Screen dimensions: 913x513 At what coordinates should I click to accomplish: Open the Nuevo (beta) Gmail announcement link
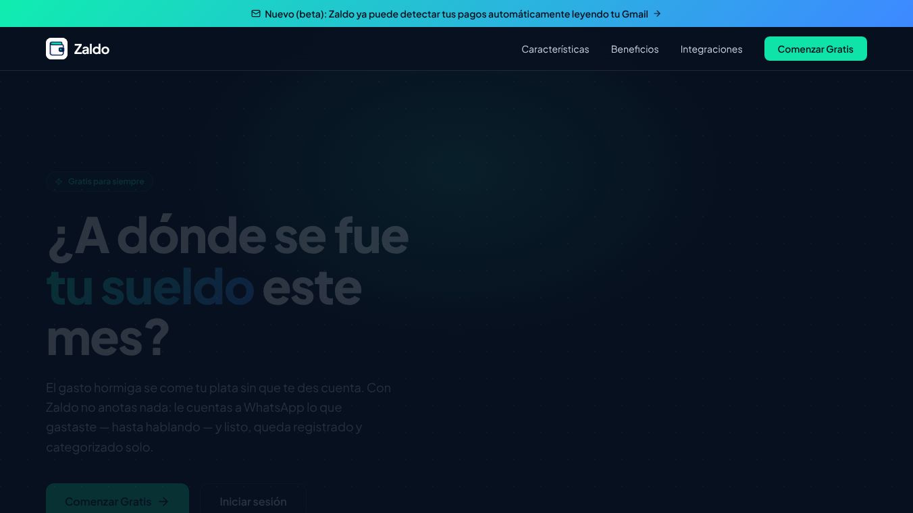tap(456, 13)
